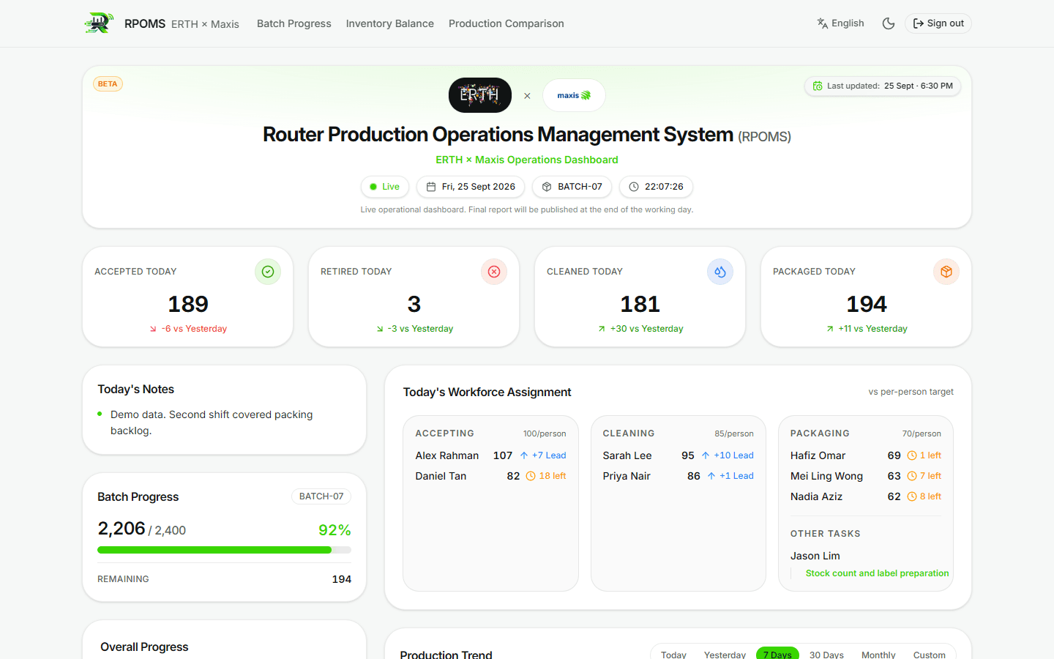Image resolution: width=1054 pixels, height=659 pixels.
Task: Switch Production Trend to Yesterday tab
Action: (725, 655)
